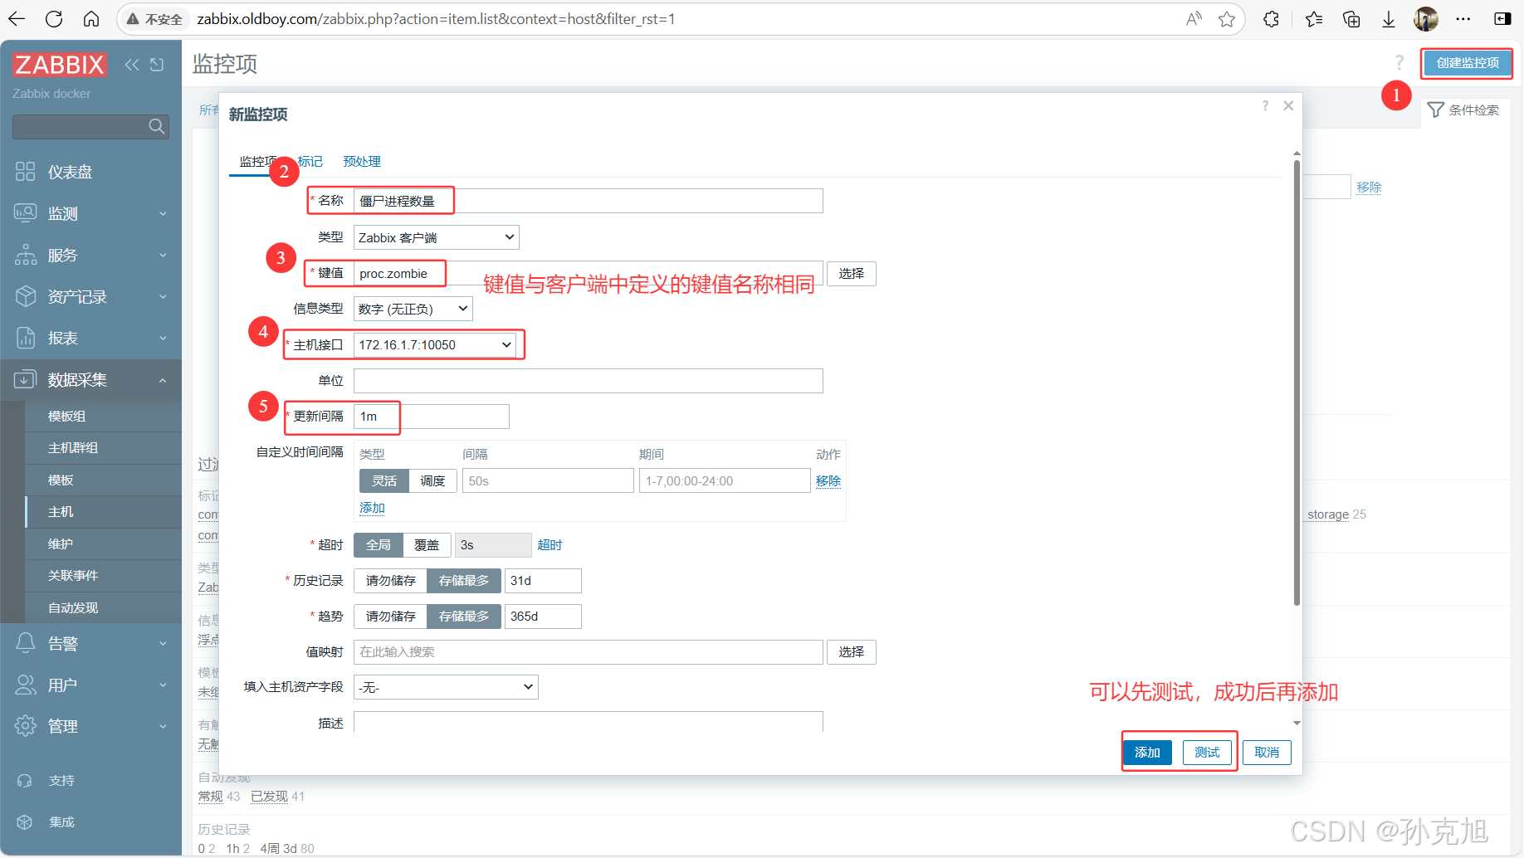This screenshot has width=1524, height=858.
Task: Click the ZABBIX logo
Action: 60,65
